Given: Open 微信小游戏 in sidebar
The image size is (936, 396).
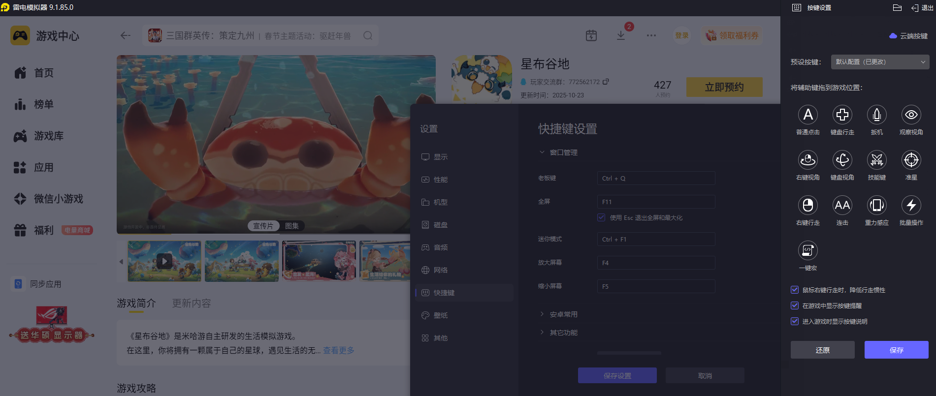Looking at the screenshot, I should click(49, 199).
